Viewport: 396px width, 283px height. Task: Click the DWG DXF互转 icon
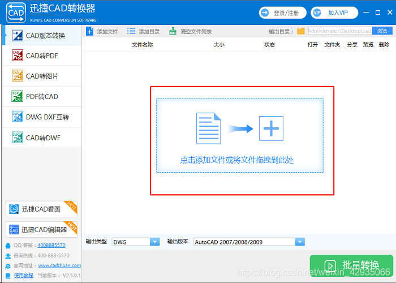pos(18,117)
